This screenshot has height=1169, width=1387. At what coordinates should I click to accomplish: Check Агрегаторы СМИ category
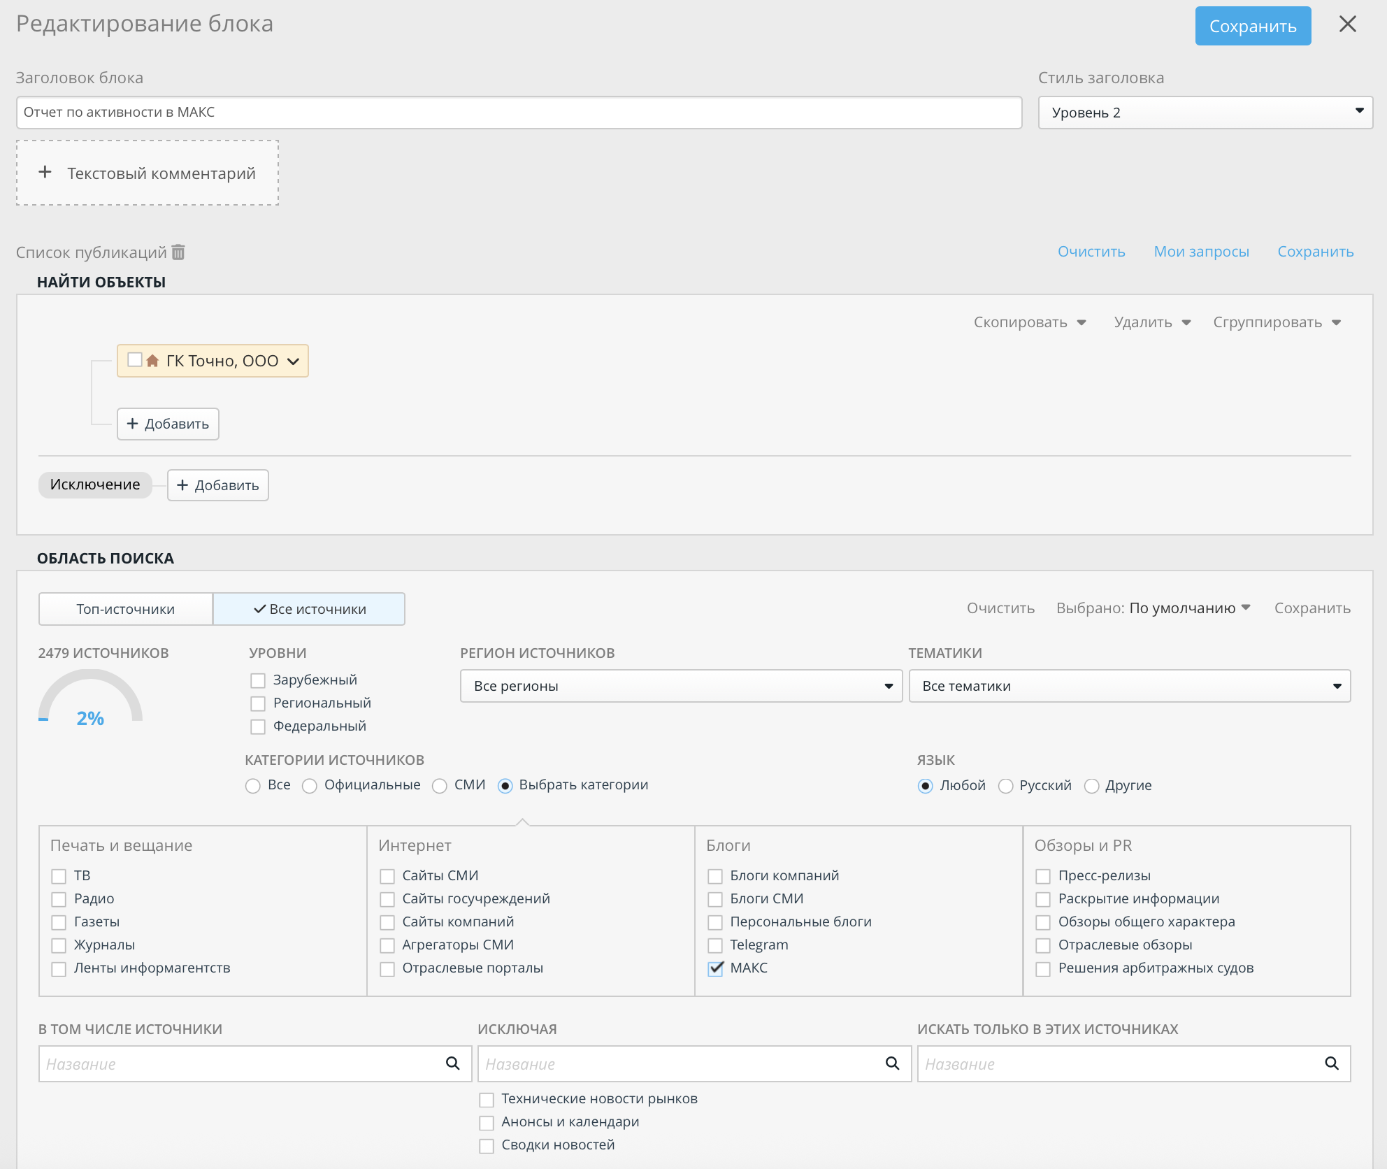387,945
